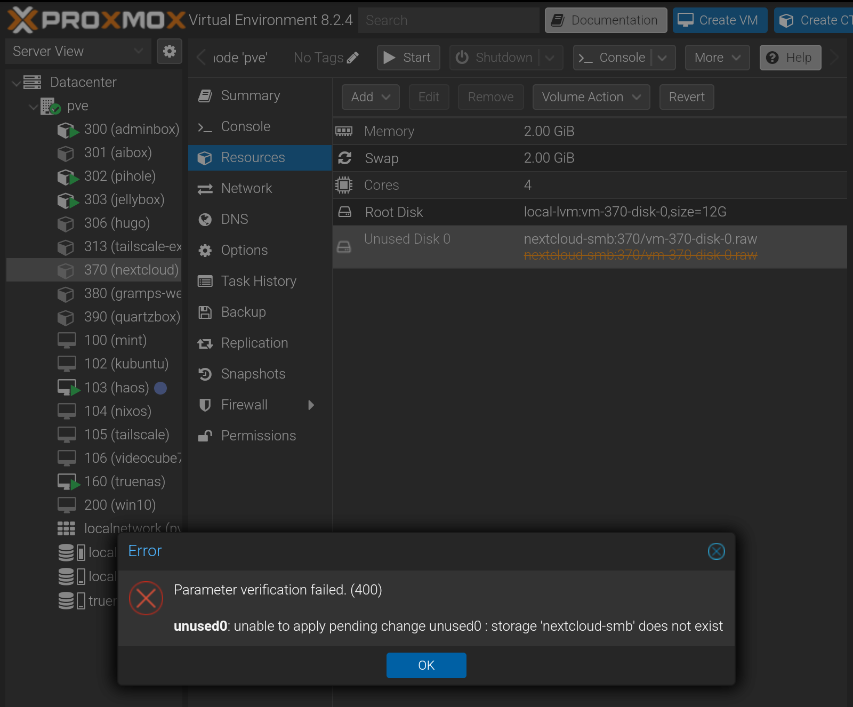
Task: Collapse the Datacenter tree node
Action: (x=17, y=83)
